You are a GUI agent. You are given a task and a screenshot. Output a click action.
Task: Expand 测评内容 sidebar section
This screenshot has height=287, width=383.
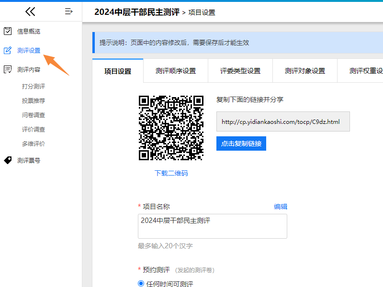coord(29,70)
